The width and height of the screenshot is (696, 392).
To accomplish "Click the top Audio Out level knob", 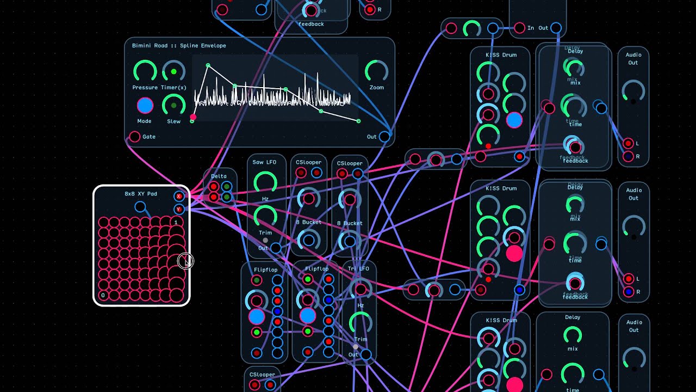I will tap(633, 92).
